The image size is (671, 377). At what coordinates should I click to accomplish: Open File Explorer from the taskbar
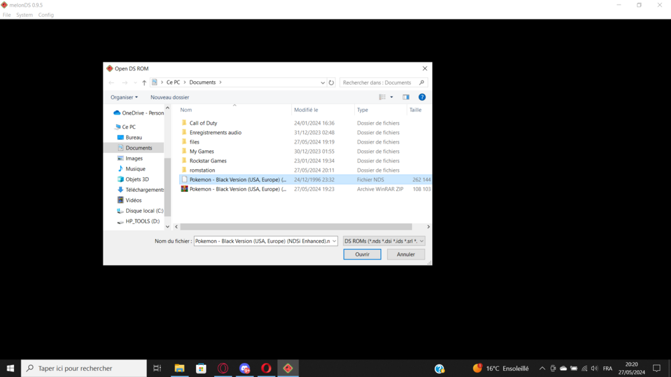[179, 368]
